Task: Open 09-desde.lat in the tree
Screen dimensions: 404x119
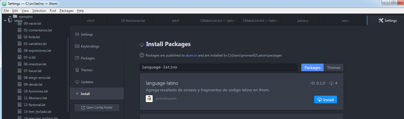Action: pos(33,85)
